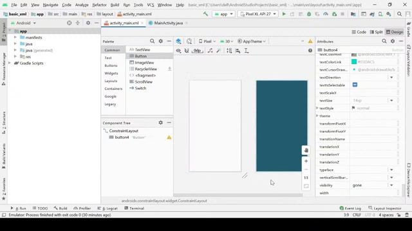Expand the res folder
The width and height of the screenshot is (412, 231).
tap(15, 56)
